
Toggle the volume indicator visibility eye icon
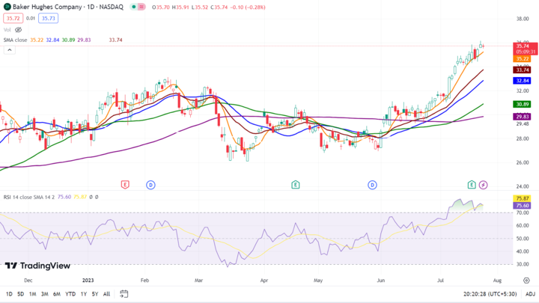18,30
